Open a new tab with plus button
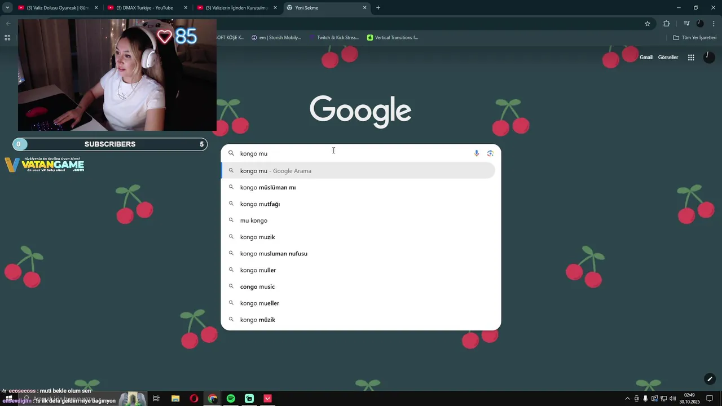This screenshot has width=722, height=406. click(x=378, y=8)
